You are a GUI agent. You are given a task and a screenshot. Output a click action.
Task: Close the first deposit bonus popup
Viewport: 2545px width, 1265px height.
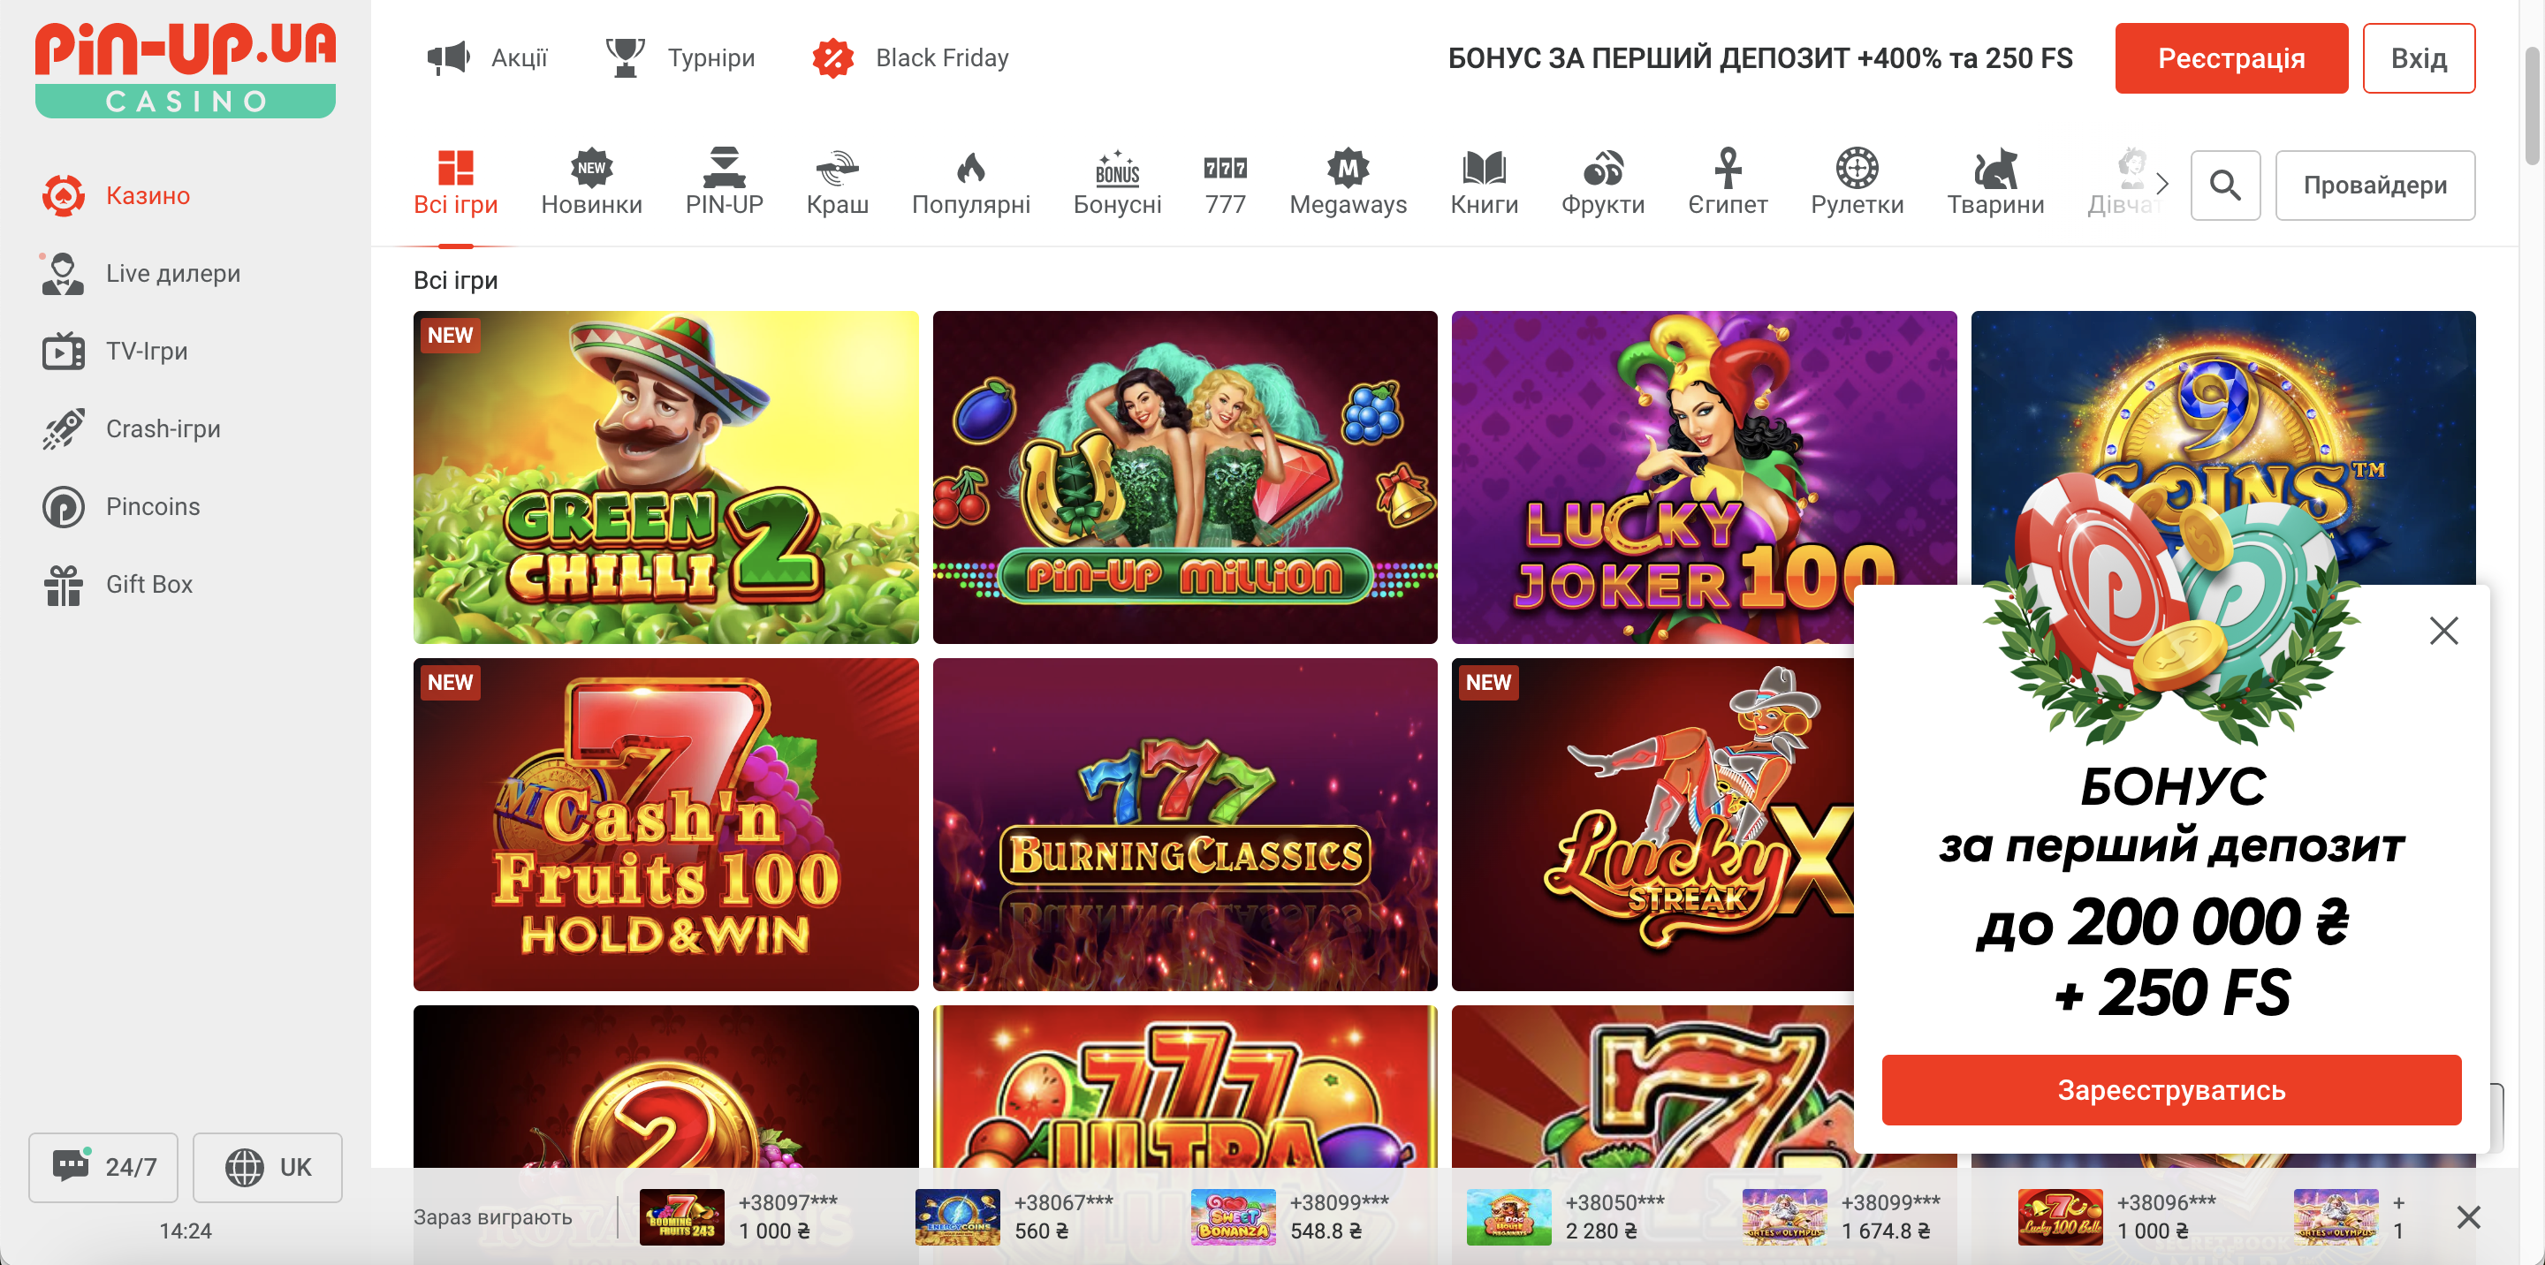tap(2442, 630)
